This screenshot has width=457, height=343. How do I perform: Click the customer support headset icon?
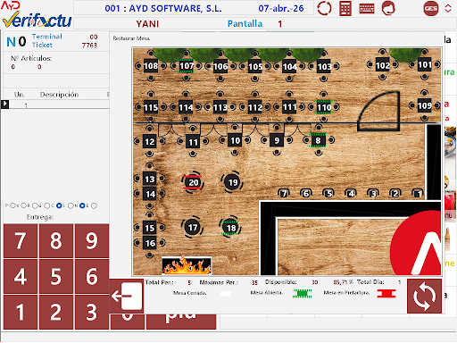388,8
